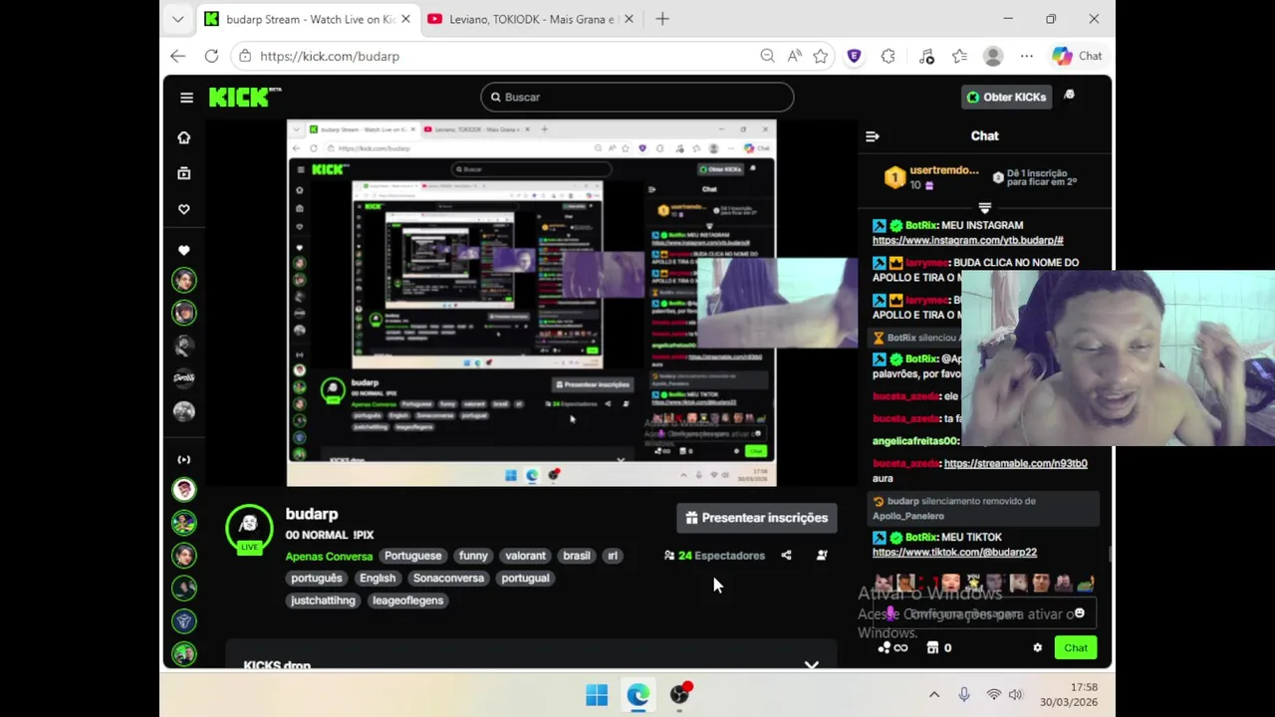Expand the chat leaderboard arrow

[x=985, y=208]
